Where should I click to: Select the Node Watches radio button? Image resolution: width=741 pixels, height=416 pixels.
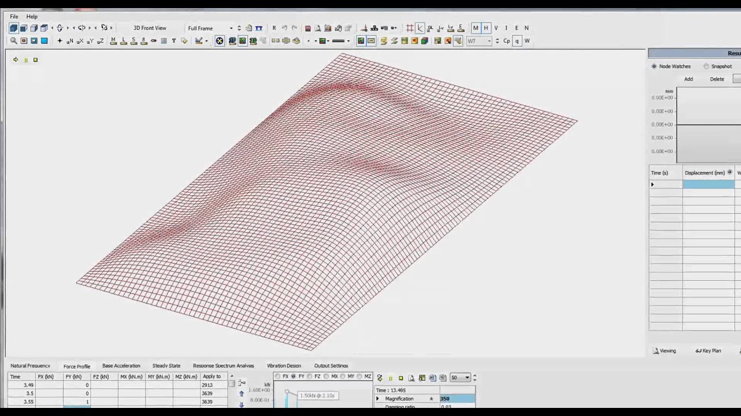(654, 66)
